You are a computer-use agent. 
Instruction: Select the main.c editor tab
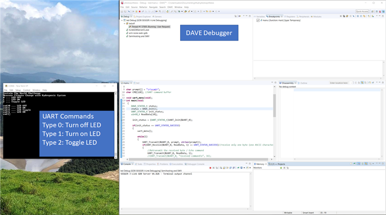(x=126, y=83)
